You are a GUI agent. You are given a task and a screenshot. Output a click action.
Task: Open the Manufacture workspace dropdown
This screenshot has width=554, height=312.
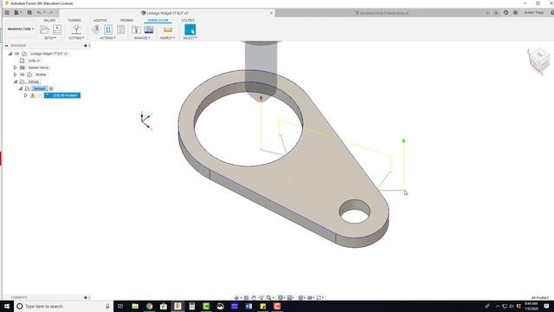(21, 29)
